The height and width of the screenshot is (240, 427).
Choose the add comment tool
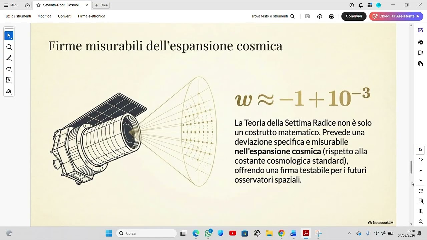(x=9, y=47)
